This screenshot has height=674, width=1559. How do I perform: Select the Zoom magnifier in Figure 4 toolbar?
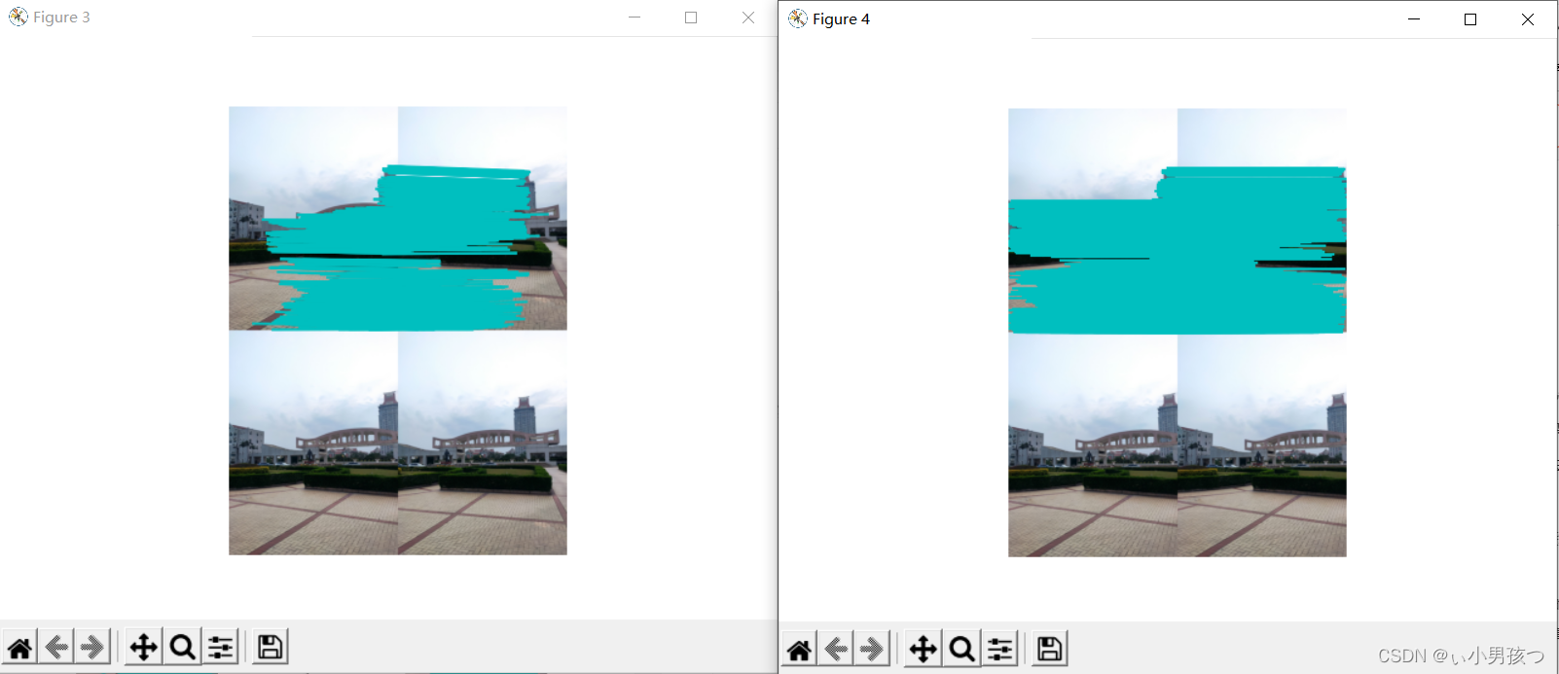[961, 649]
